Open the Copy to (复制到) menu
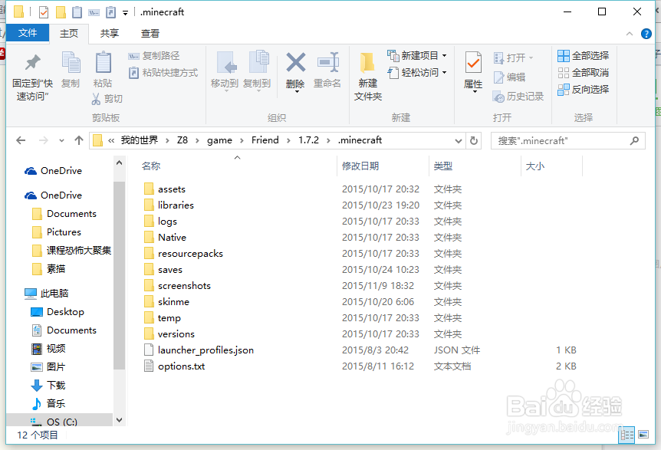Viewport: 661px width, 450px height. pyautogui.click(x=257, y=70)
